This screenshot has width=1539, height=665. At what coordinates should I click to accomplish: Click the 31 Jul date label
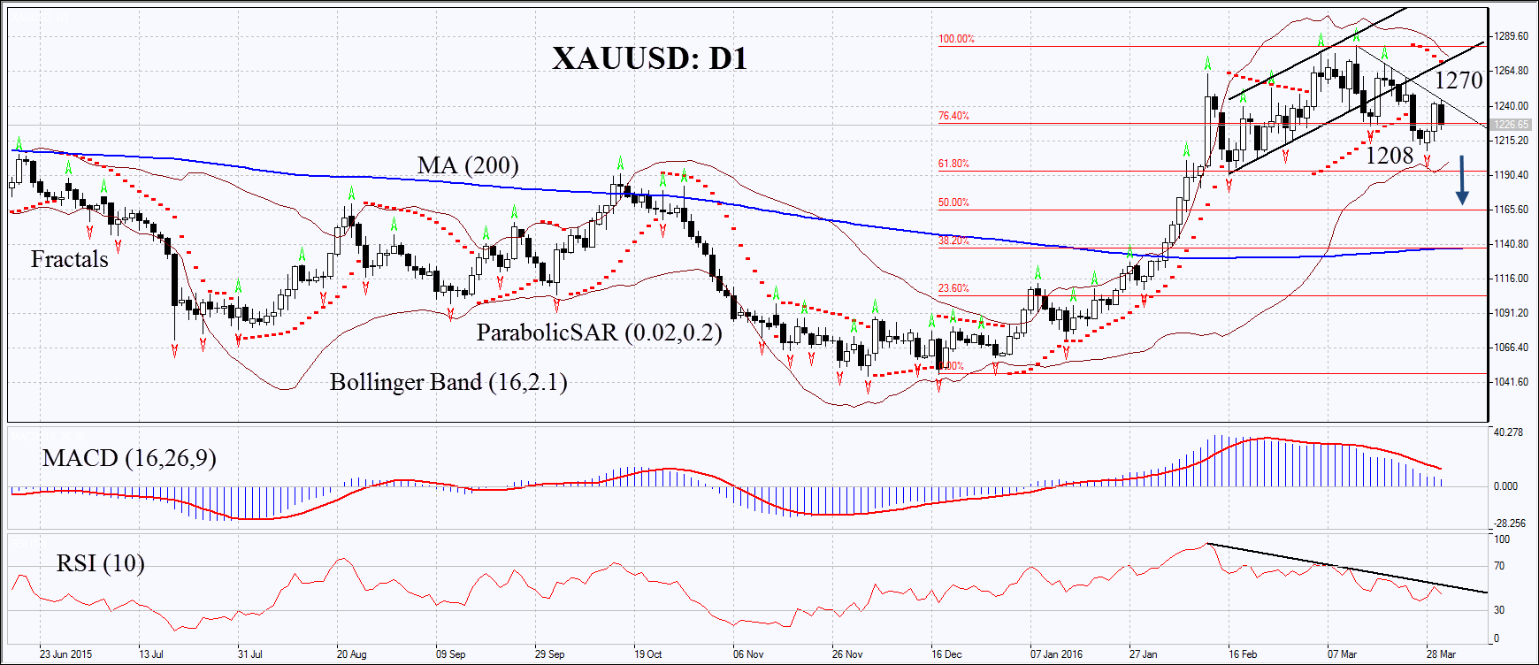pyautogui.click(x=250, y=654)
